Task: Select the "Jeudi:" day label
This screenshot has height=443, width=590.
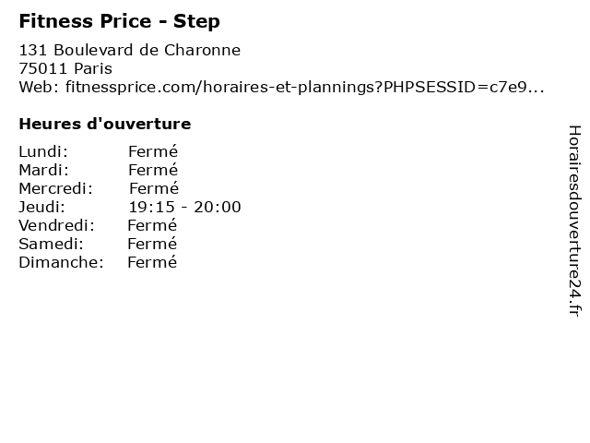Action: tap(41, 207)
